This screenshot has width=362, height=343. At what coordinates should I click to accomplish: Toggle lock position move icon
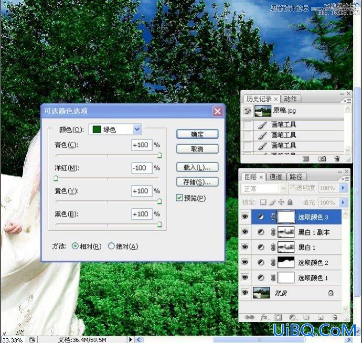coord(281,202)
